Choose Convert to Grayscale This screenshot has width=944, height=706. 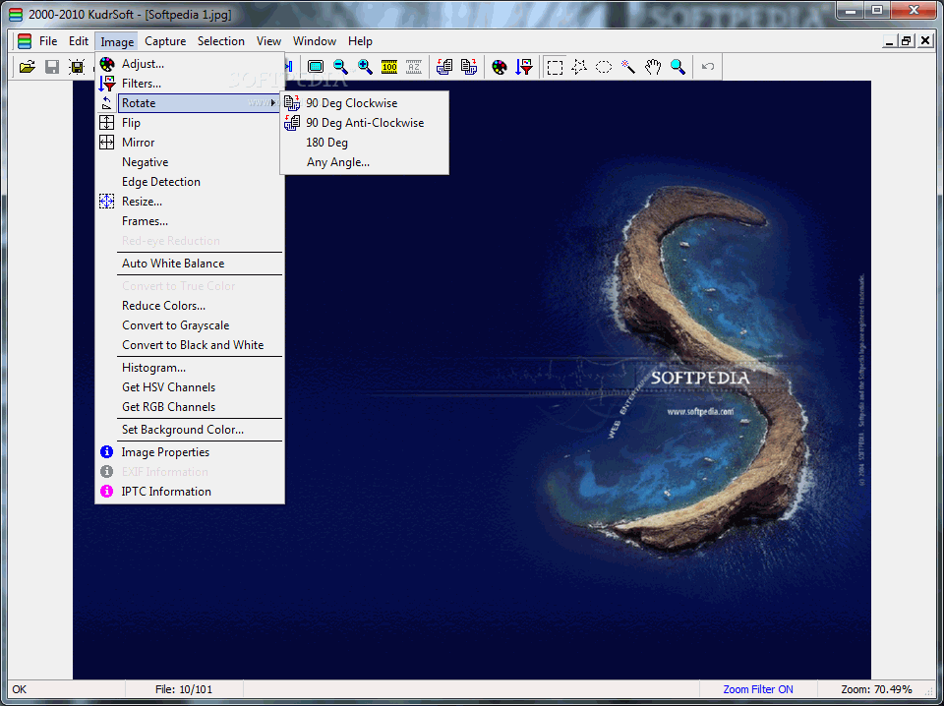point(190,325)
